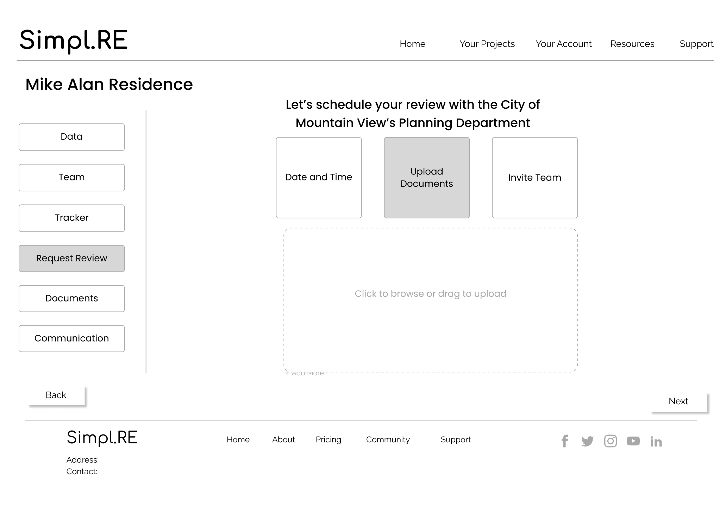Viewport: 726px width, 515px height.
Task: Click the Mike Alan Residence title
Action: [109, 85]
